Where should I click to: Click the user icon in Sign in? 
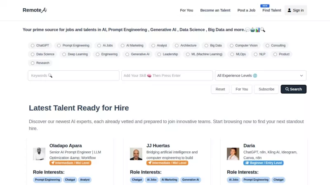click(x=290, y=10)
